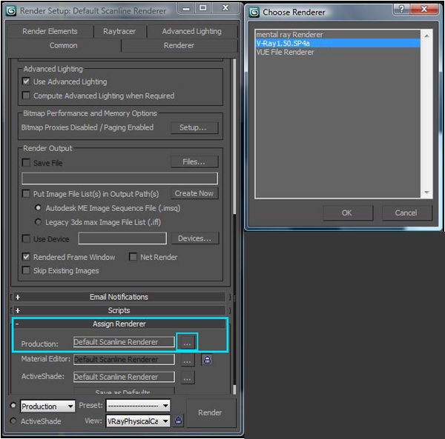Uncheck Use Advanced Lighting
This screenshot has height=439, width=445.
(x=27, y=81)
